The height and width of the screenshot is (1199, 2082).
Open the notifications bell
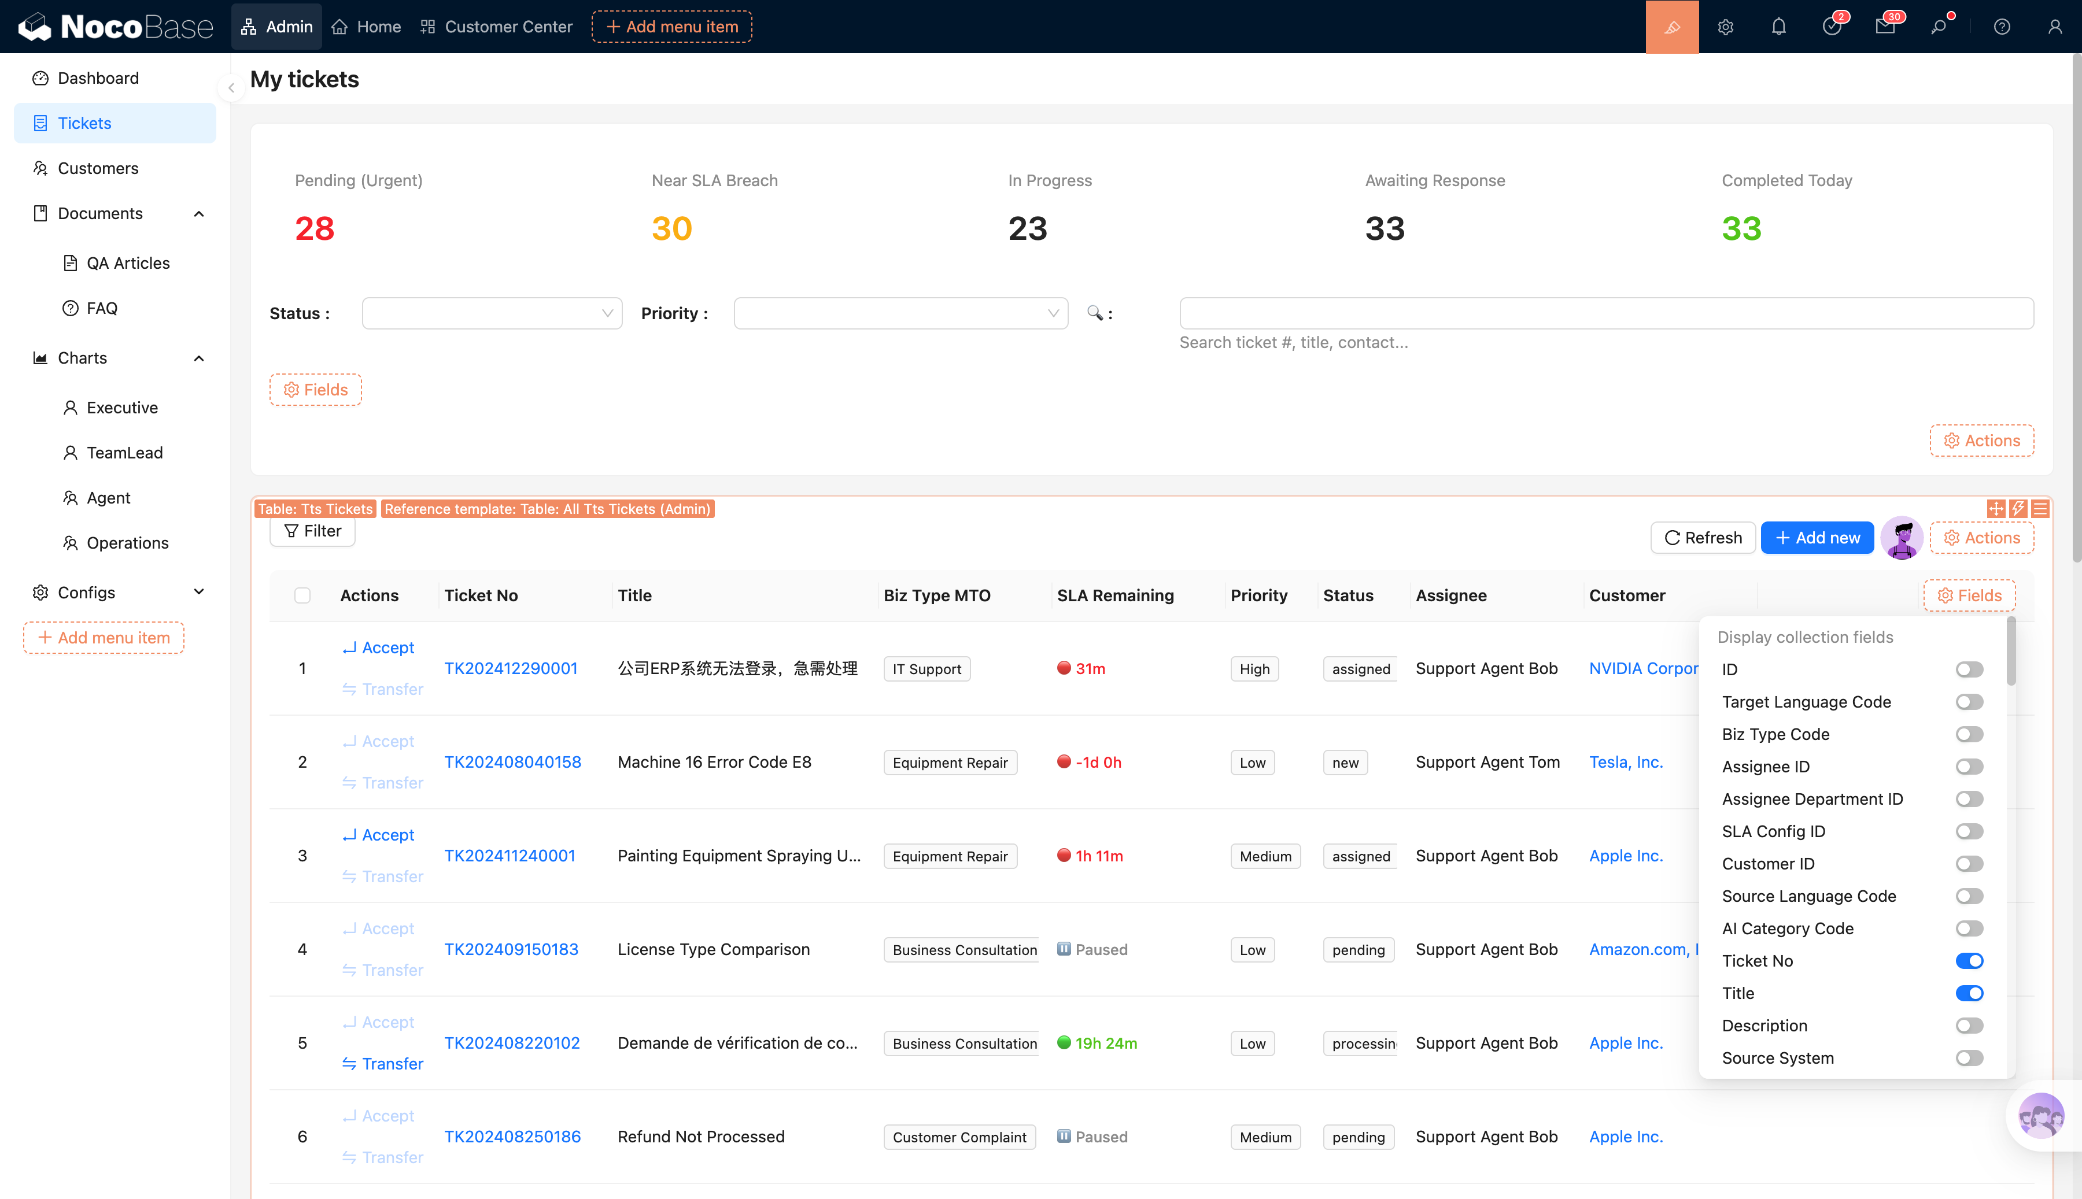point(1778,27)
